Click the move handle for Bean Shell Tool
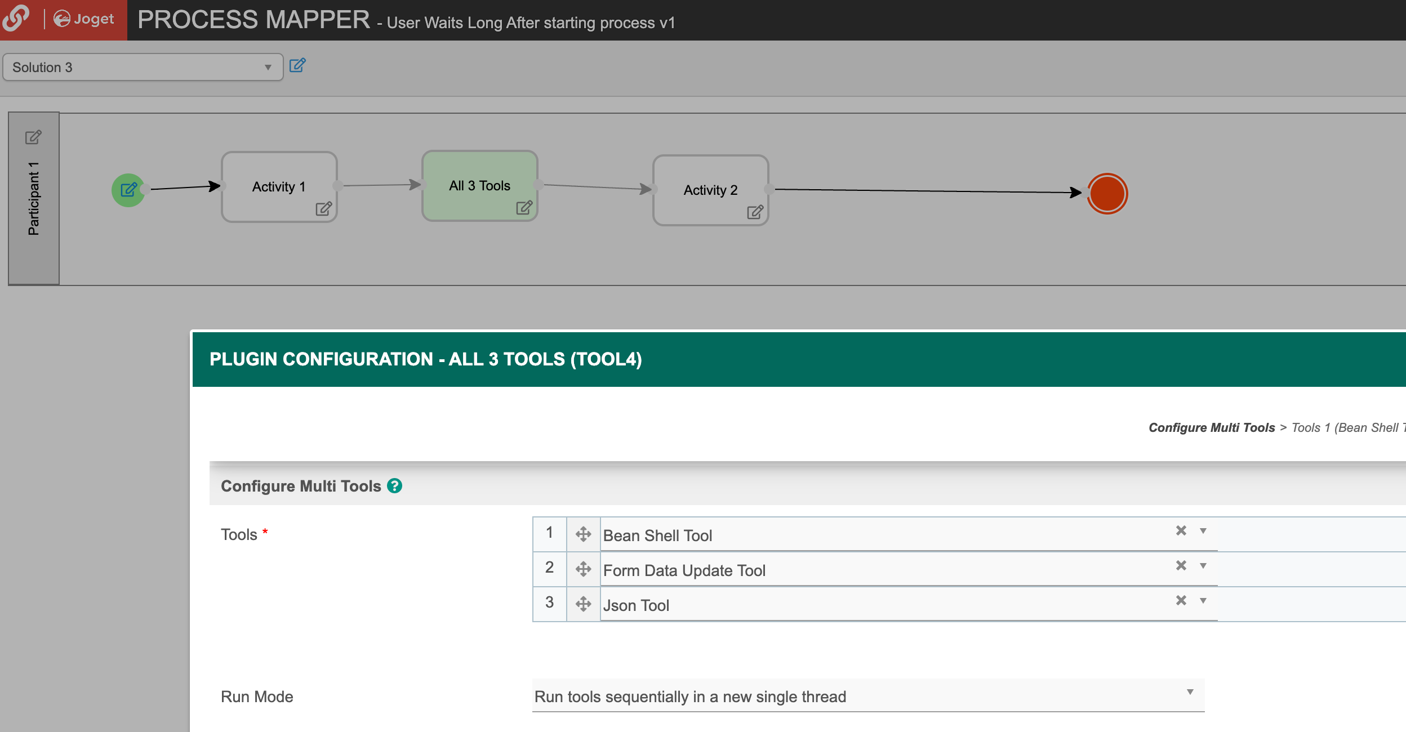This screenshot has width=1406, height=732. (583, 534)
